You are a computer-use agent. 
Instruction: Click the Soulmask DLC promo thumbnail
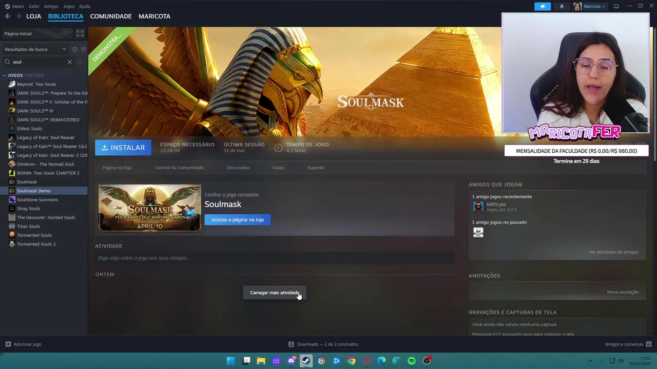tap(150, 209)
